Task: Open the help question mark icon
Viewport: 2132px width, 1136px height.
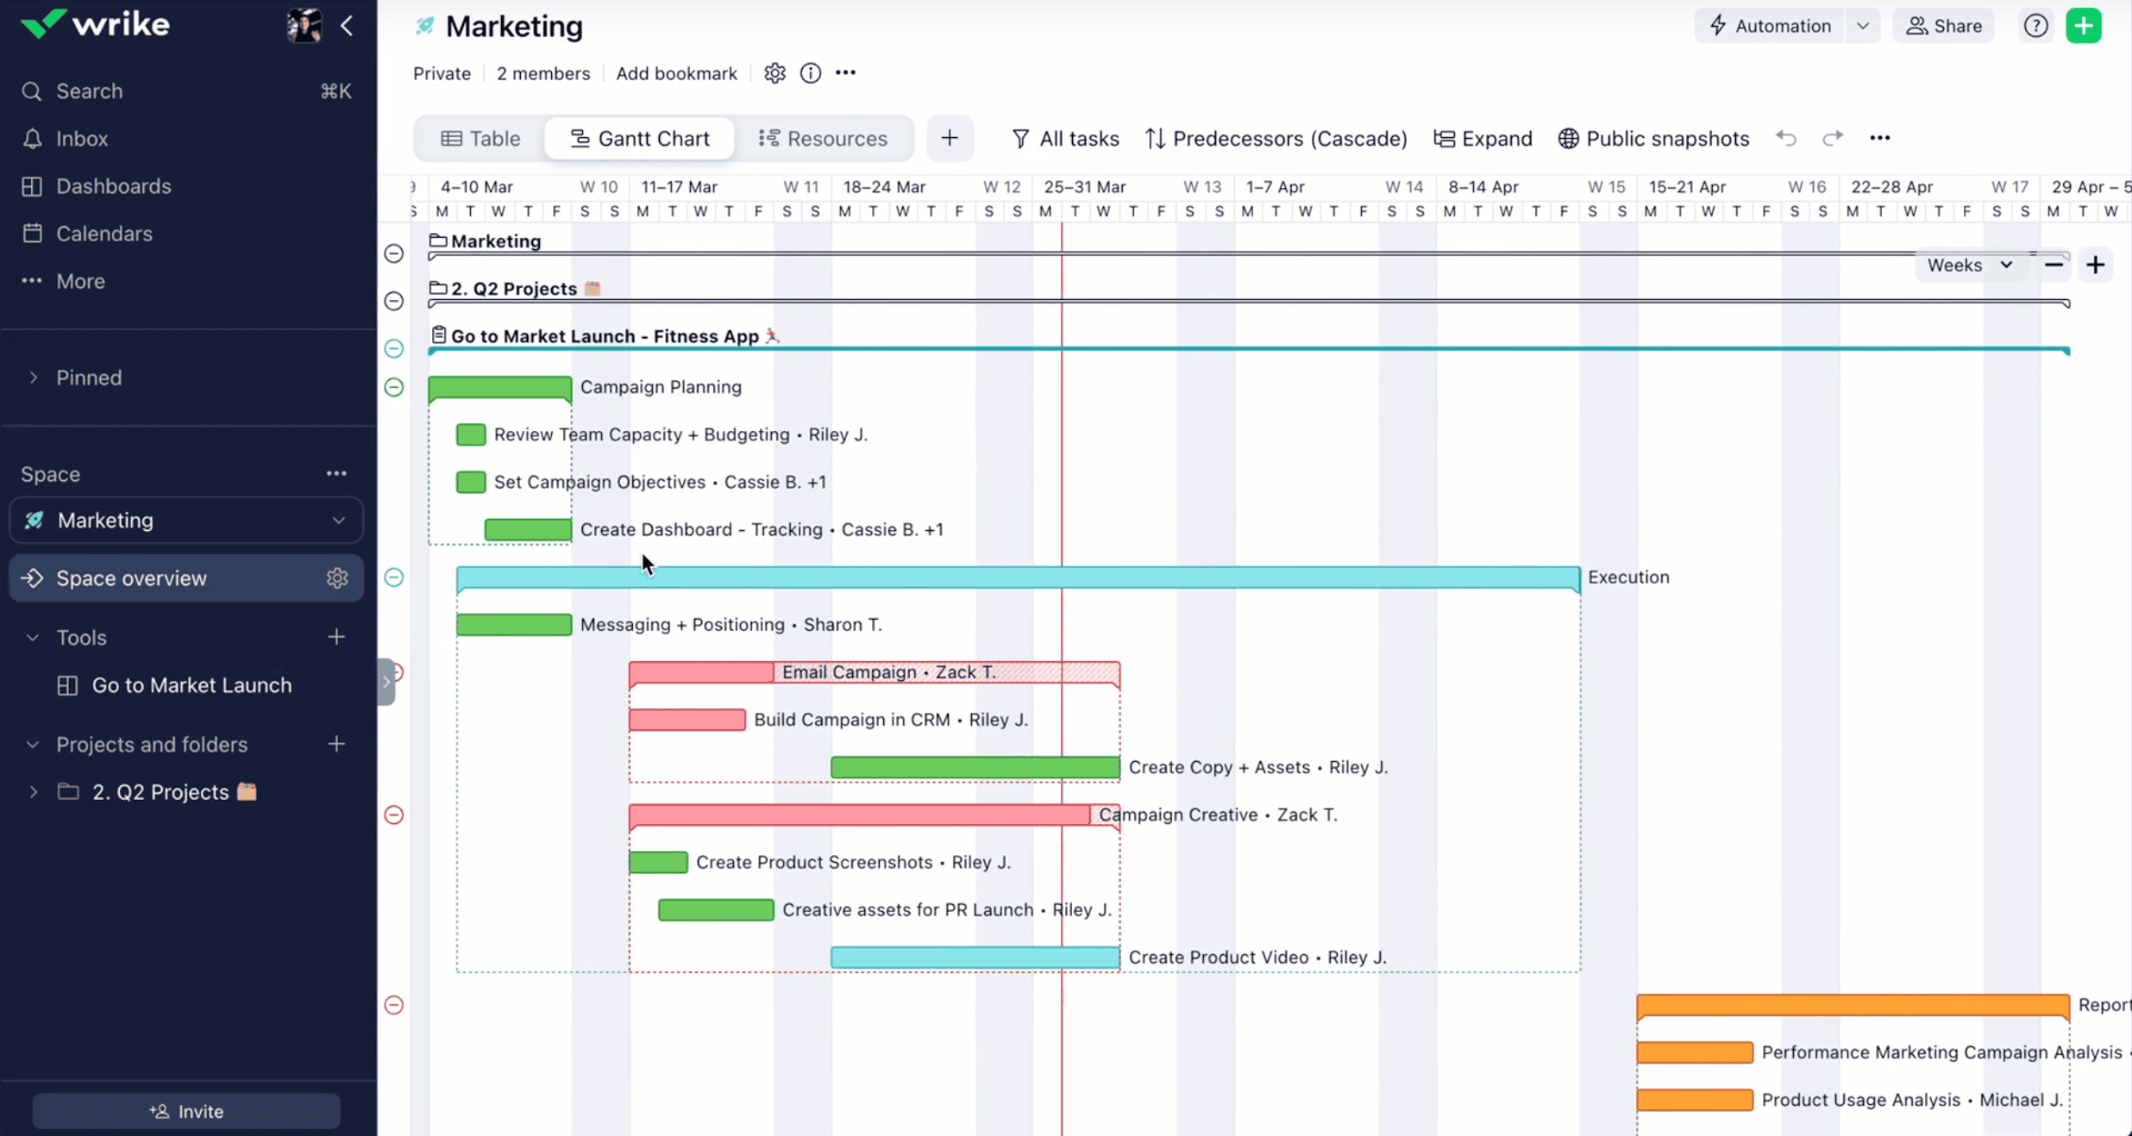Action: pos(2035,26)
